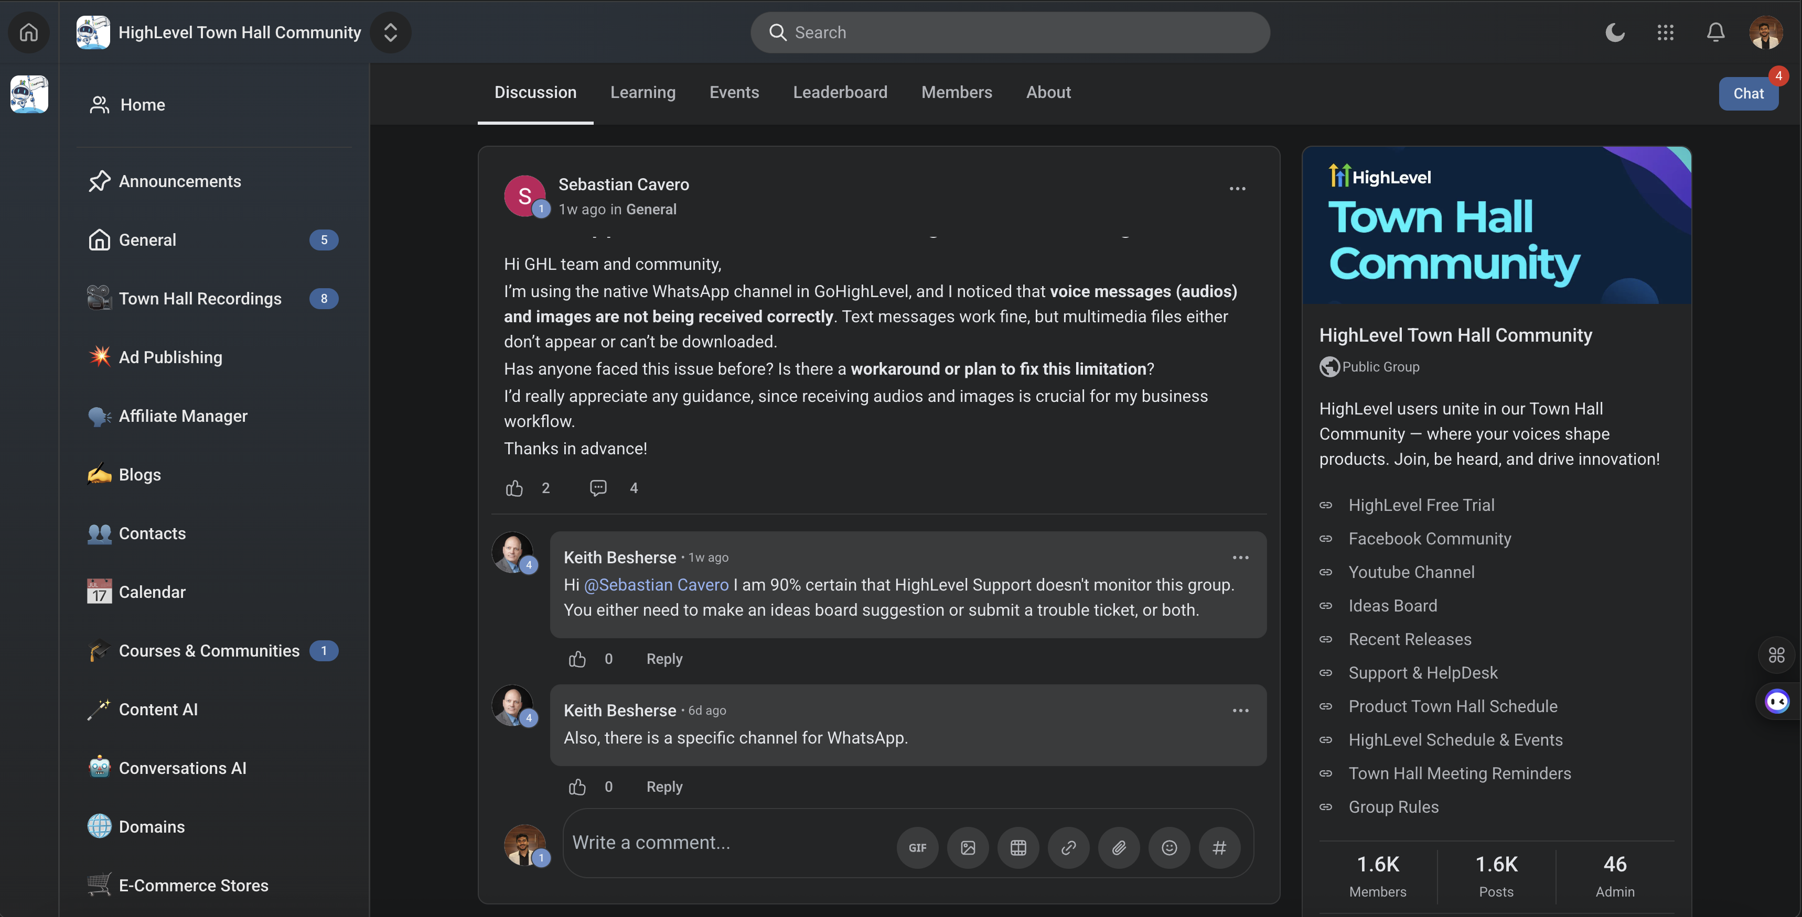Switch to the Leaderboard tab
Image resolution: width=1802 pixels, height=917 pixels.
coord(840,92)
